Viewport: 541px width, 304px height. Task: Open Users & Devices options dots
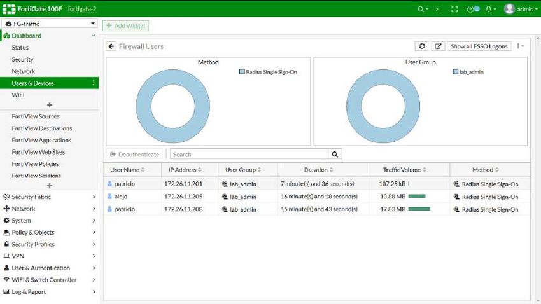pyautogui.click(x=94, y=83)
